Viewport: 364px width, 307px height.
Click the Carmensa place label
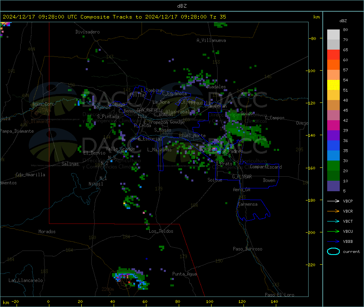pyautogui.click(x=248, y=204)
